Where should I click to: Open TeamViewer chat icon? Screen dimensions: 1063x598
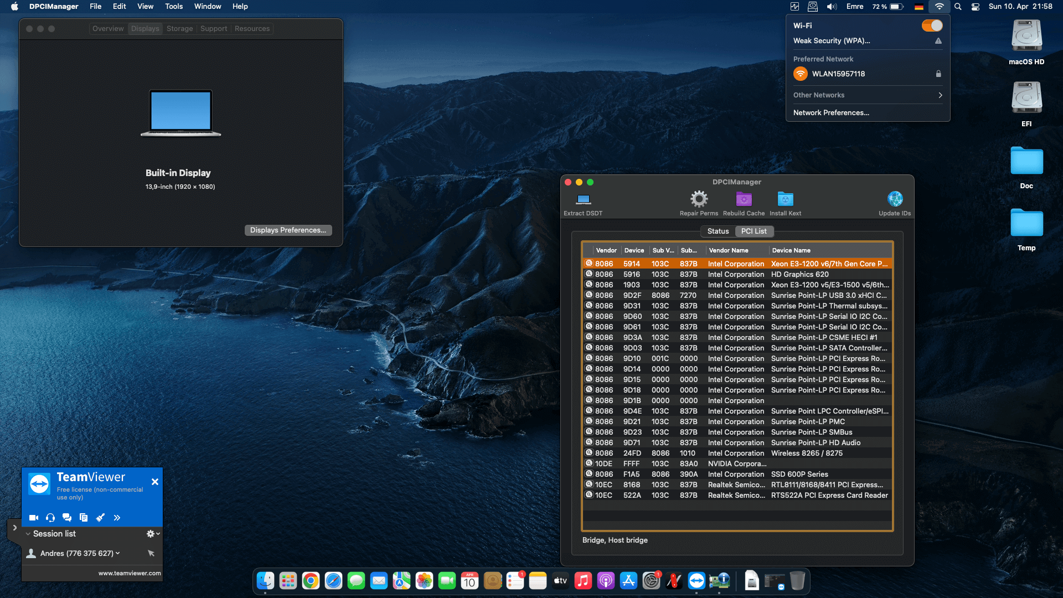[x=67, y=517]
